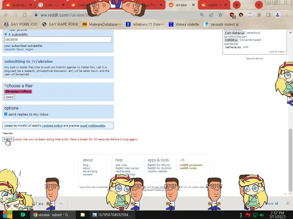Open the 'reddit premium' footer link
This screenshot has height=219, width=293.
[x=191, y=165]
